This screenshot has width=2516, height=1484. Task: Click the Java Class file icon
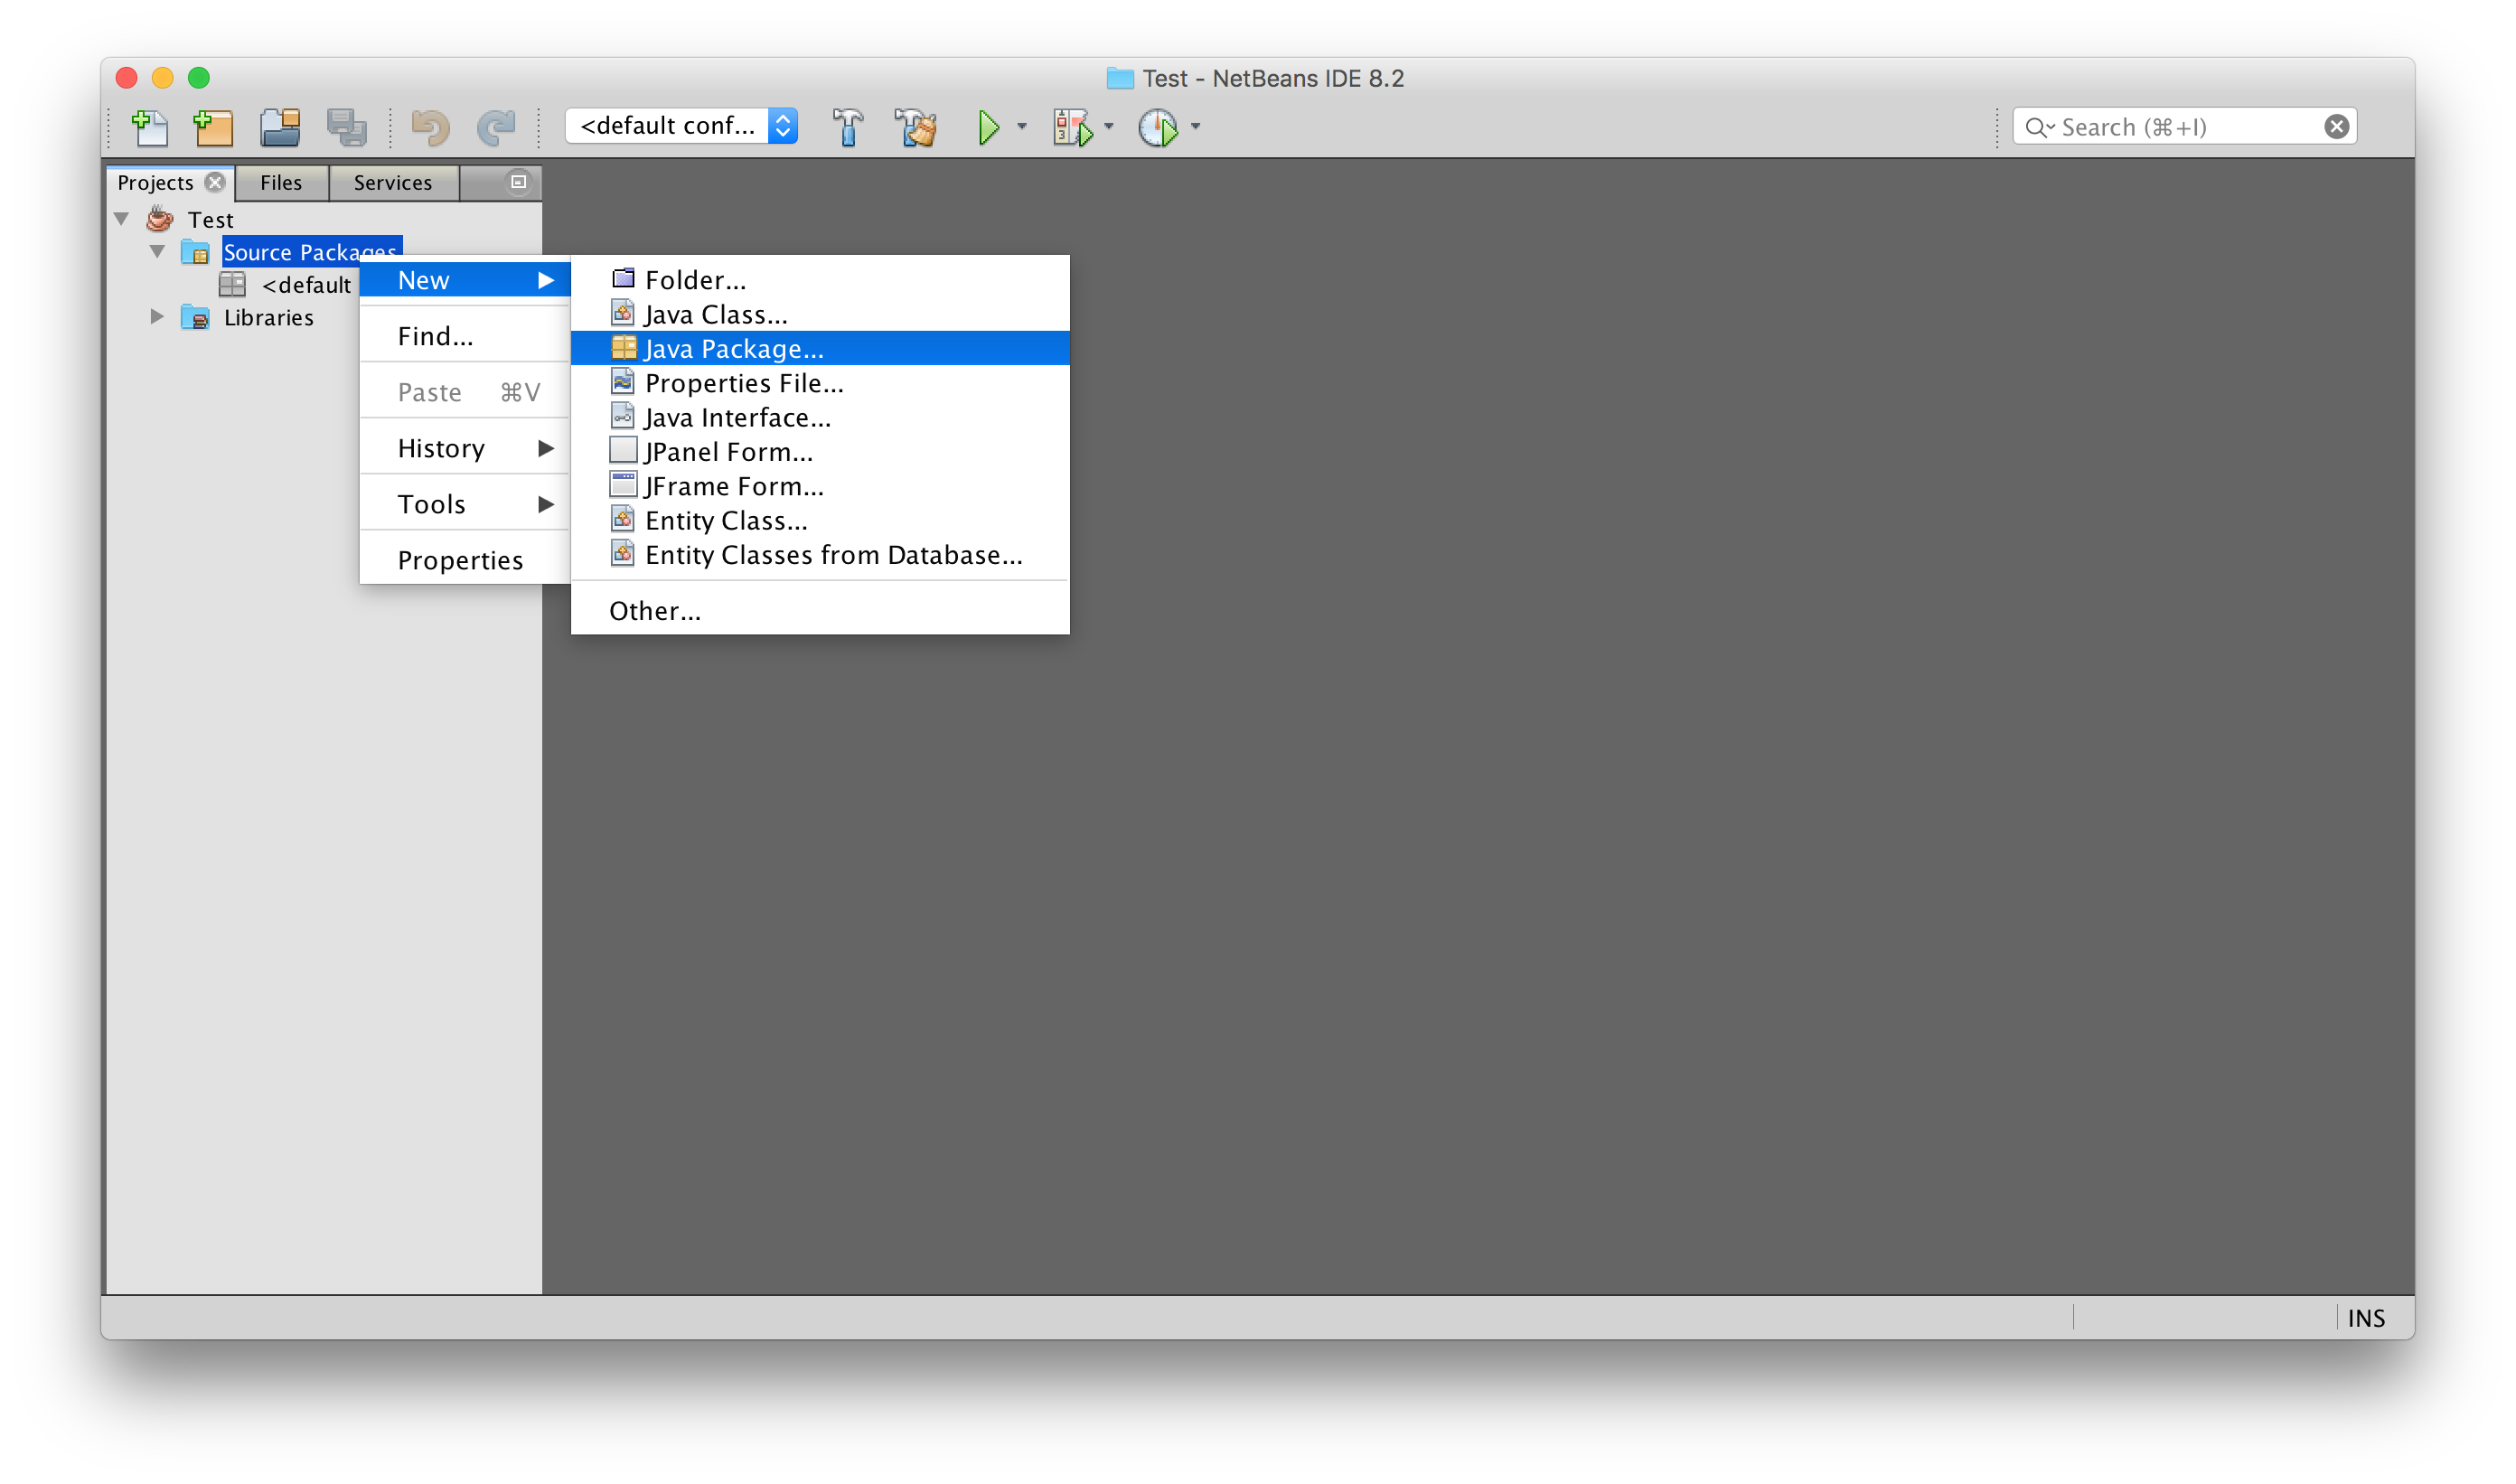coord(623,313)
